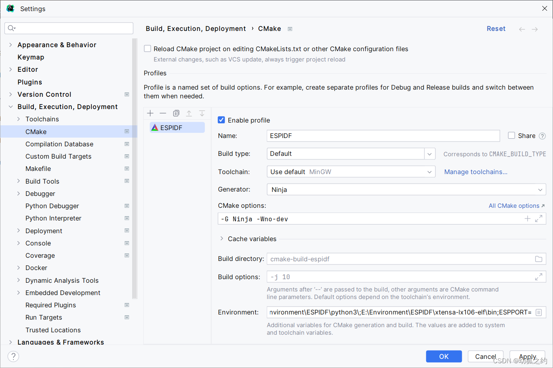The image size is (553, 368).
Task: Check the Share checkbox
Action: (512, 136)
